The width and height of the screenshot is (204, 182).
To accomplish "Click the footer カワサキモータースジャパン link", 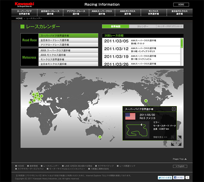I will tap(29, 169).
